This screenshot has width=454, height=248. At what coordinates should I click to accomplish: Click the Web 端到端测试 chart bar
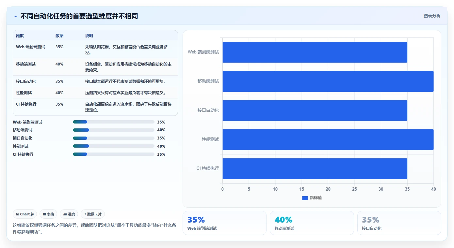pos(315,52)
